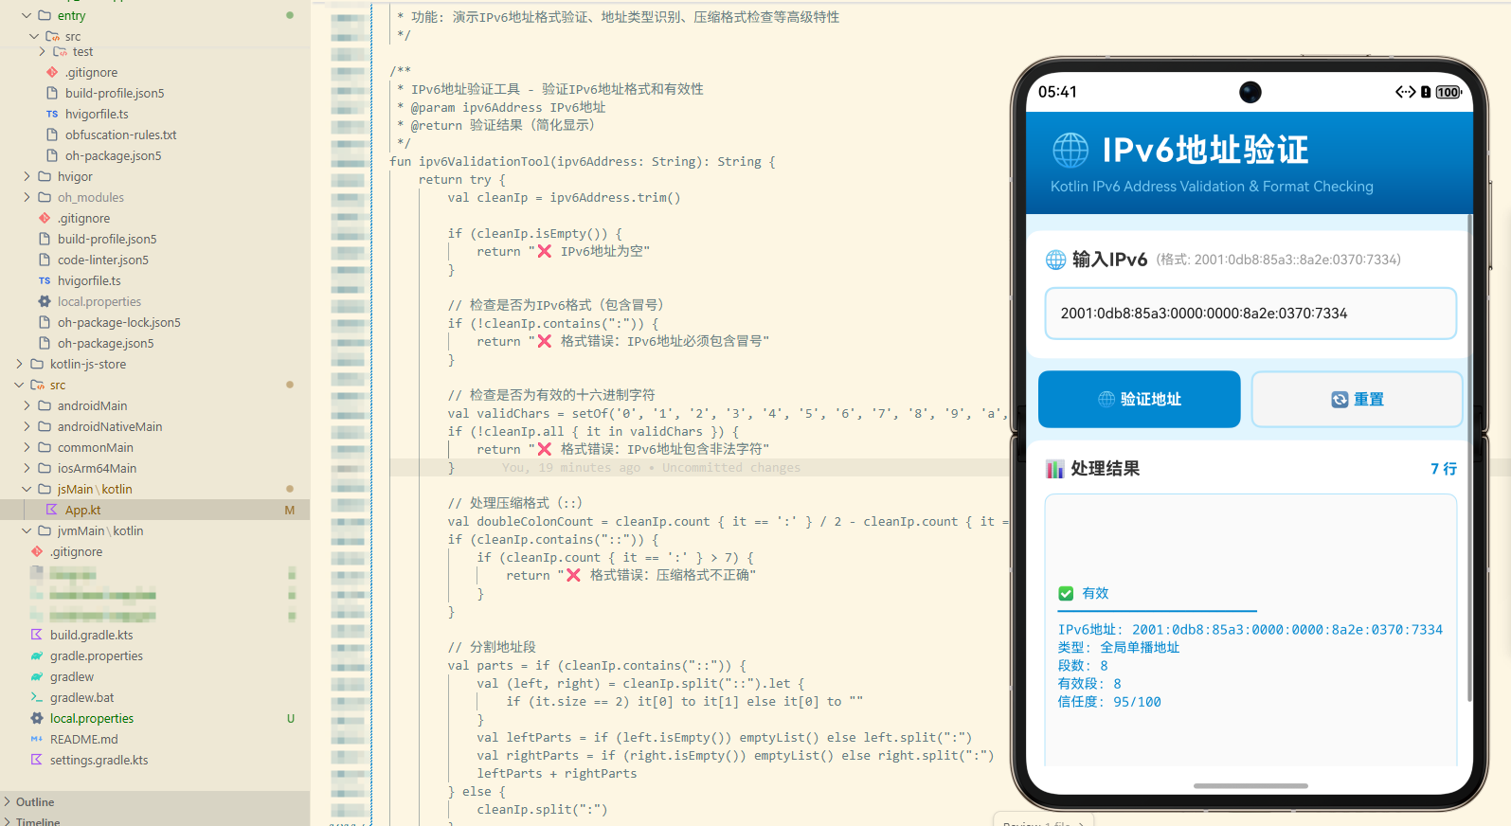Click the 'IPv6地址验证' app title
Viewport: 1511px width, 826px height.
tap(1205, 150)
